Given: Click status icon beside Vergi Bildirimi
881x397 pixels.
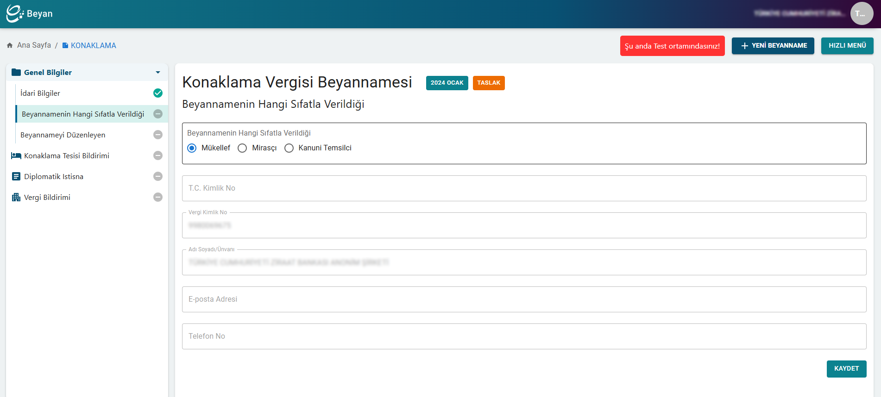Looking at the screenshot, I should click(158, 197).
